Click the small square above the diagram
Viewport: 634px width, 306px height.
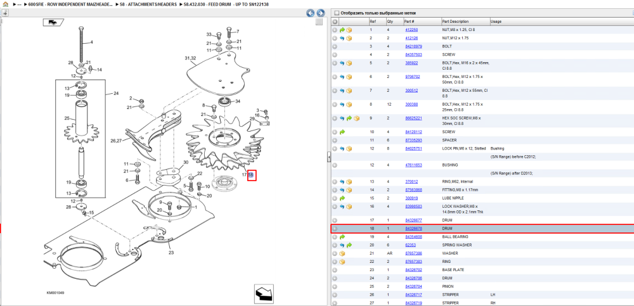[x=319, y=22]
